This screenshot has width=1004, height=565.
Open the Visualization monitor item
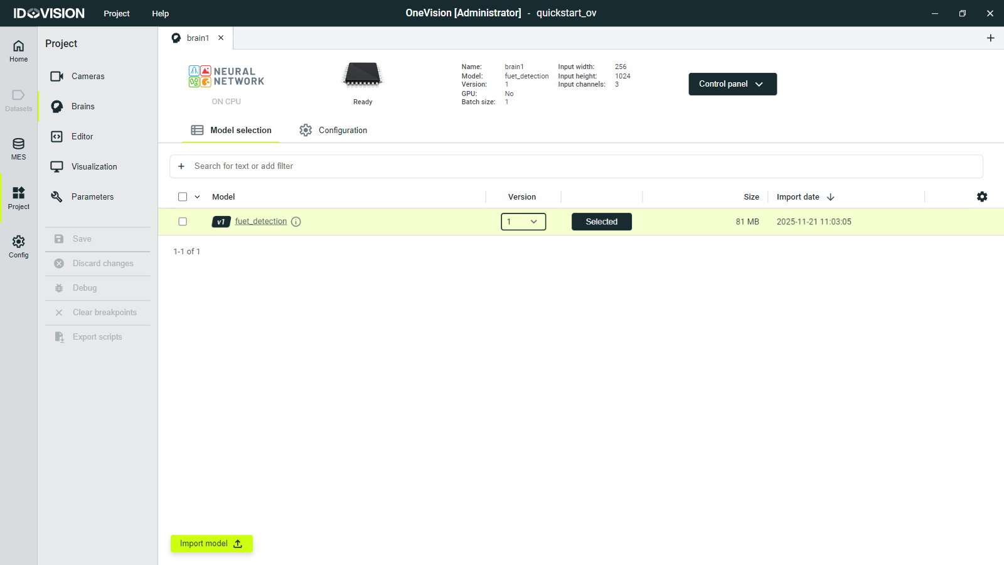pyautogui.click(x=94, y=166)
